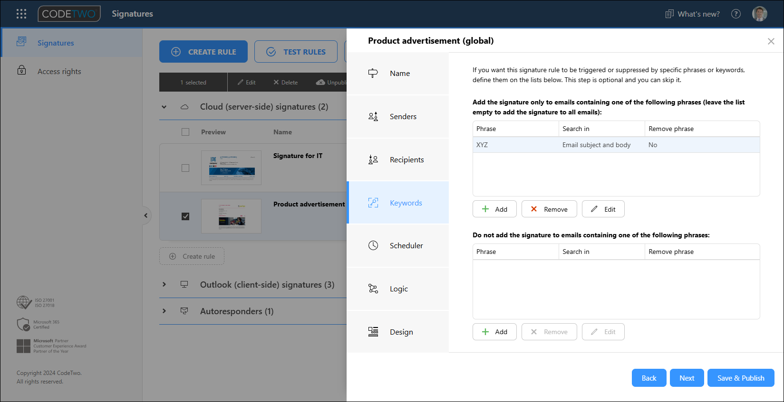
Task: Open the Keywords step
Action: tap(397, 203)
